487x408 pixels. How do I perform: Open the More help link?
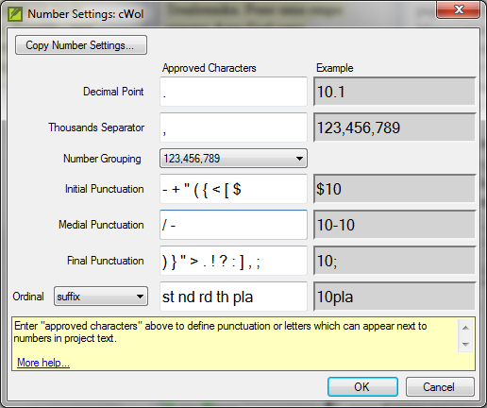43,363
